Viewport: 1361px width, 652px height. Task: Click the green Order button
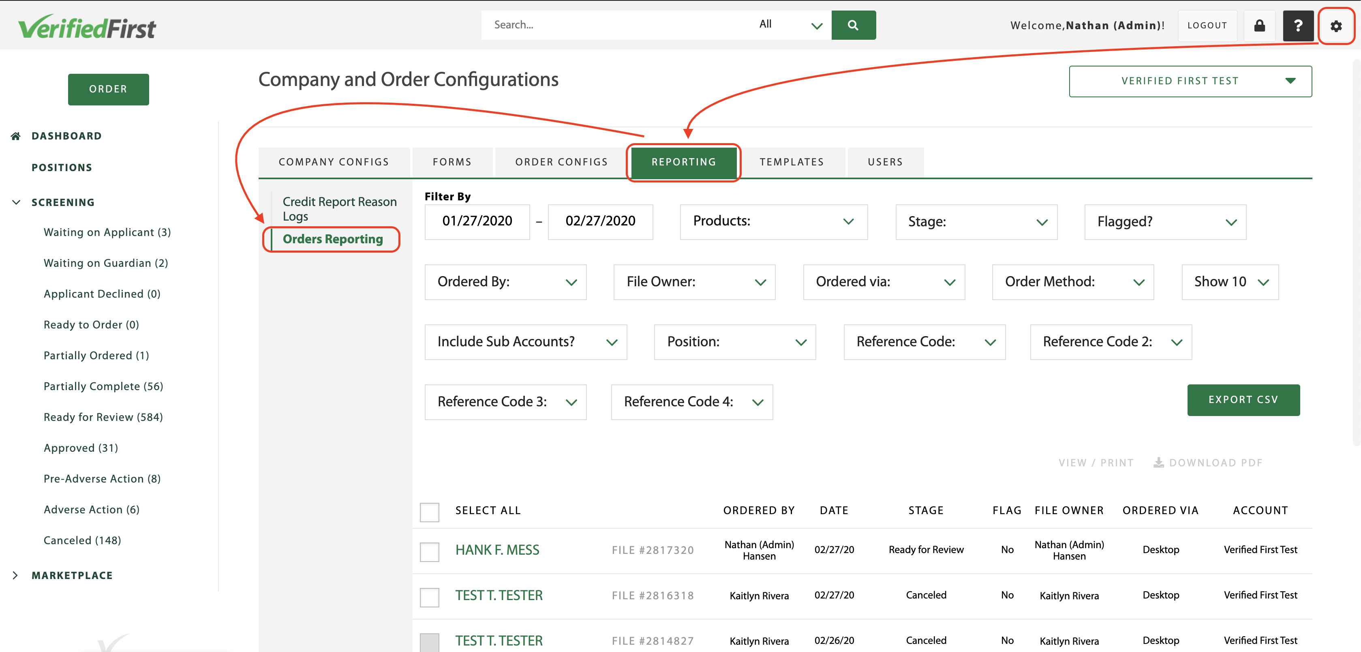tap(108, 89)
